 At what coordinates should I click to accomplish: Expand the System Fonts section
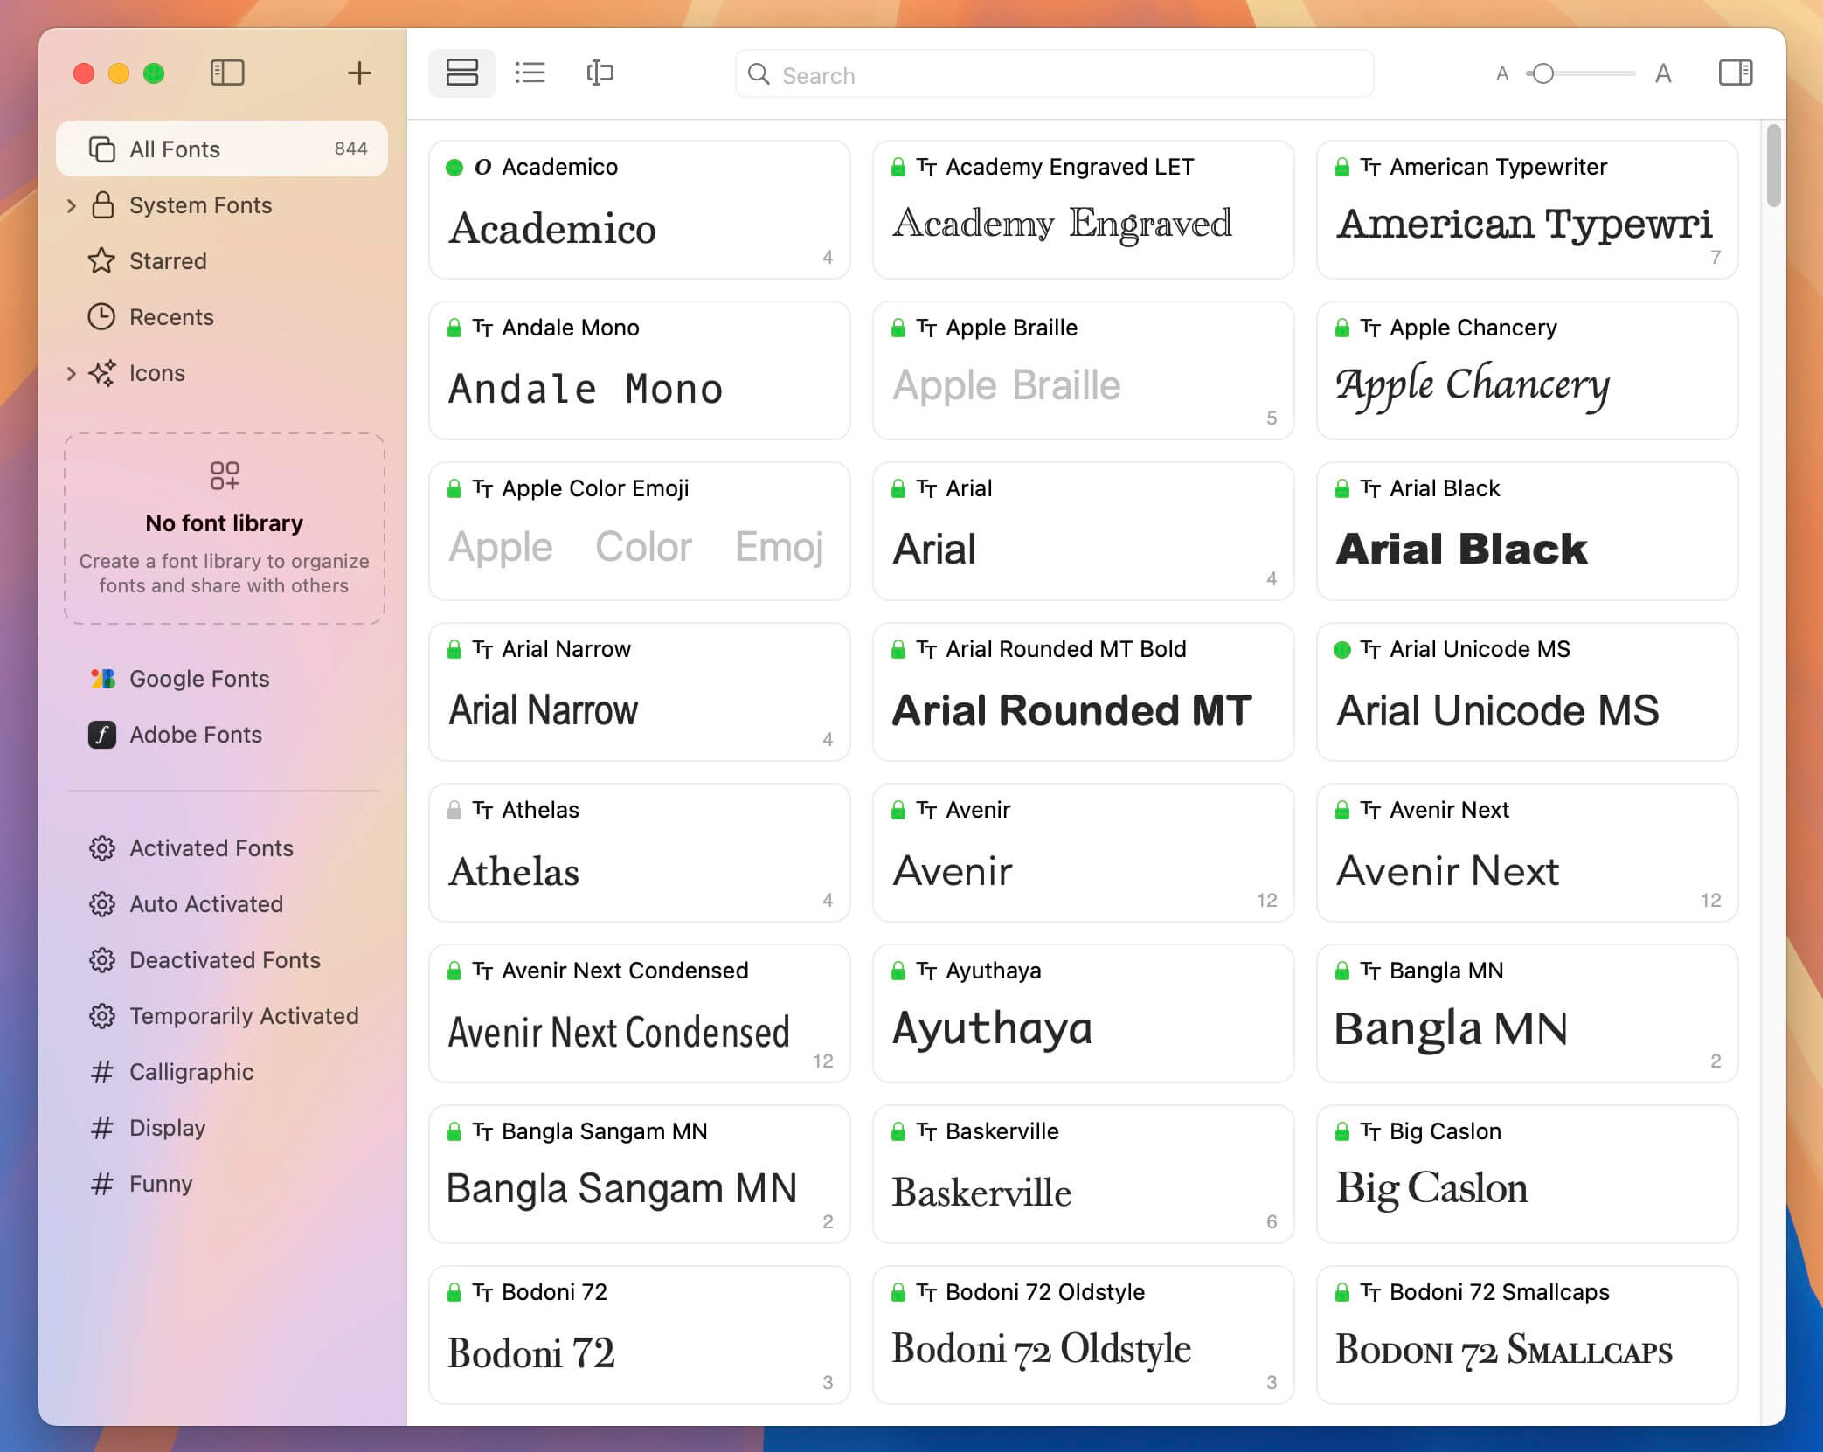[x=72, y=205]
